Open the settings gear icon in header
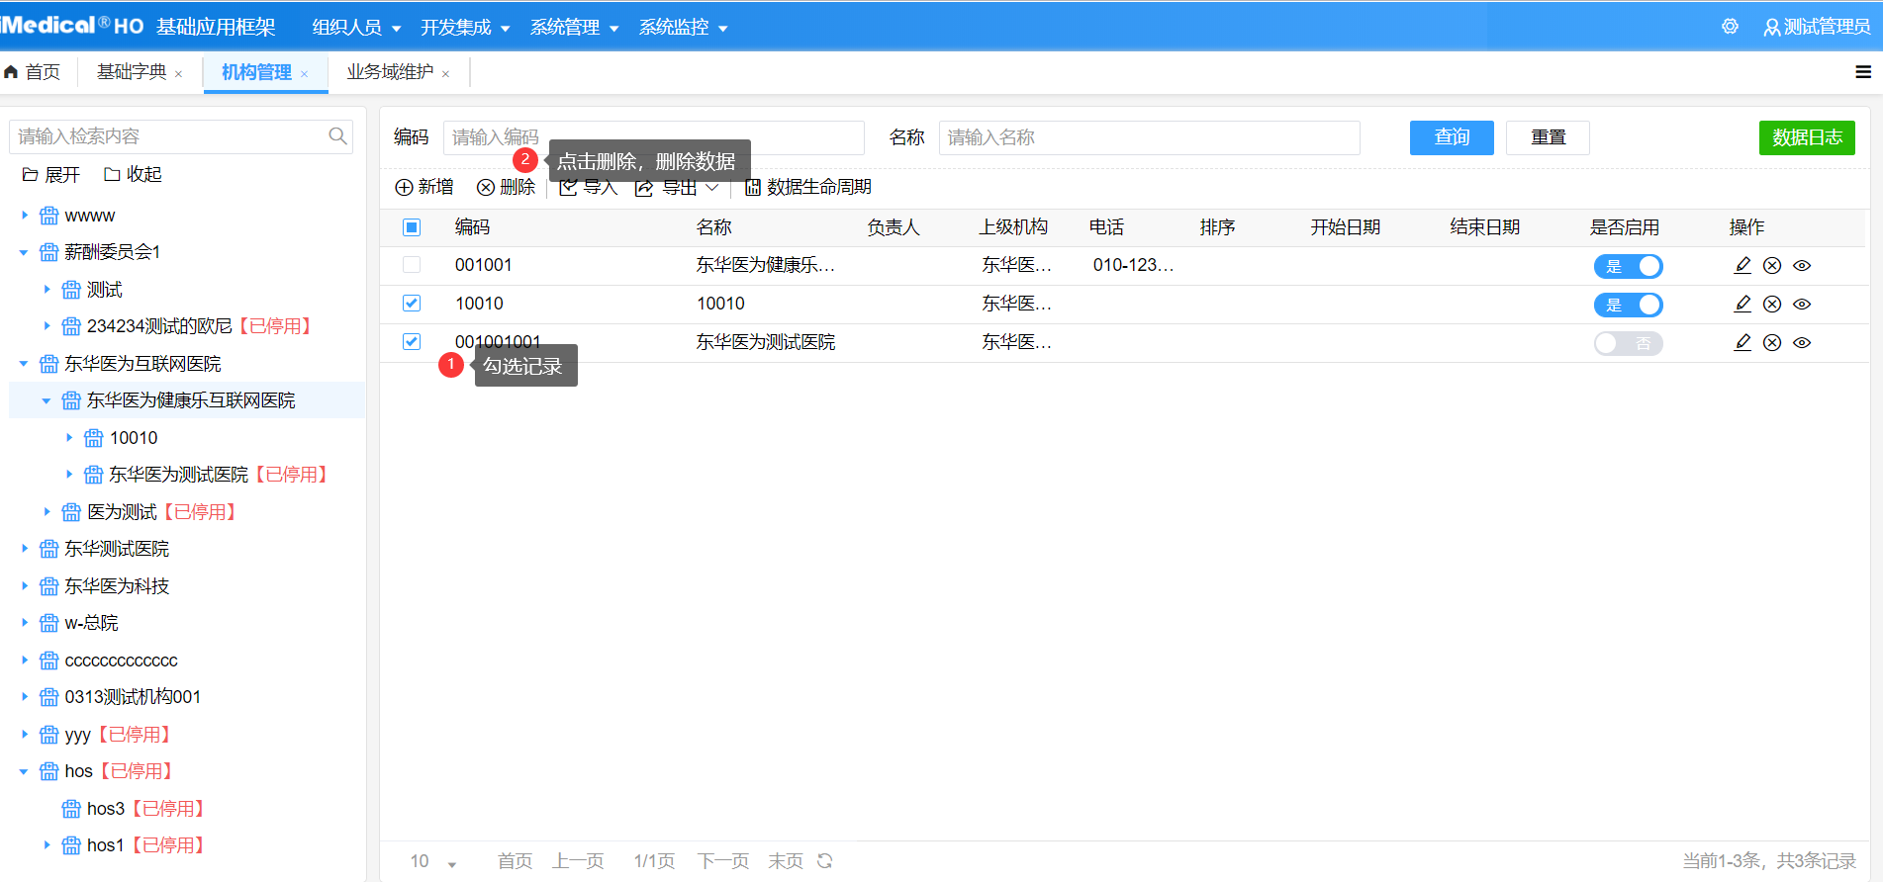Viewport: 1883px width, 882px height. pyautogui.click(x=1730, y=27)
